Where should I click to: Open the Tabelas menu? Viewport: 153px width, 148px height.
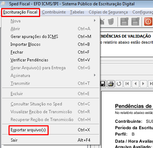[x=77, y=12]
